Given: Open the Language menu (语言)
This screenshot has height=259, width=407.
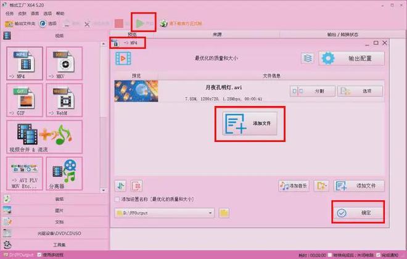Looking at the screenshot, I should point(35,13).
